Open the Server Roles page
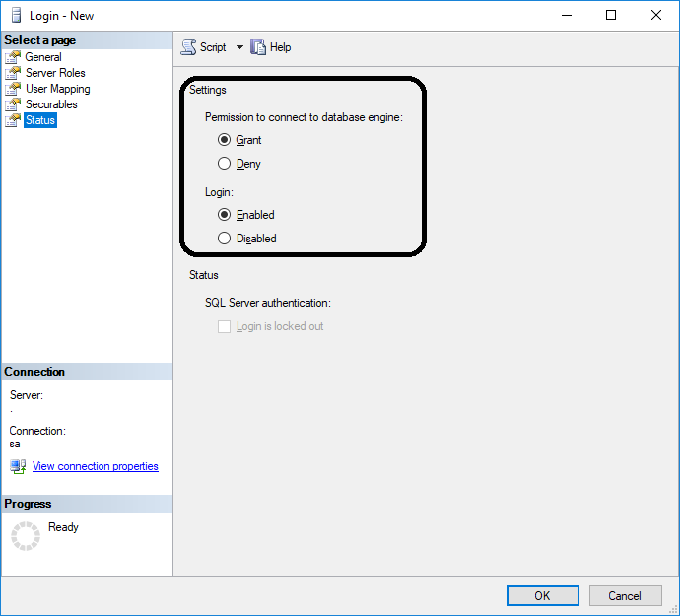680x616 pixels. (x=55, y=73)
